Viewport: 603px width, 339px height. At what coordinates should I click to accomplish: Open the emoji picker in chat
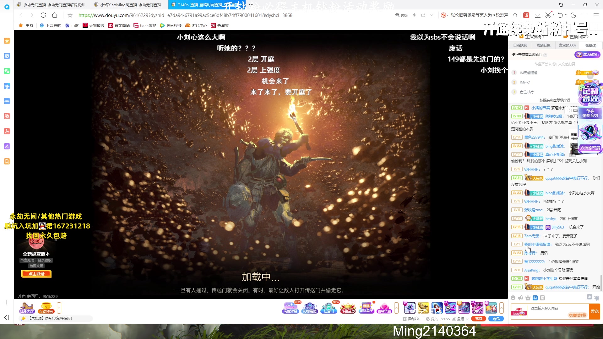513,298
